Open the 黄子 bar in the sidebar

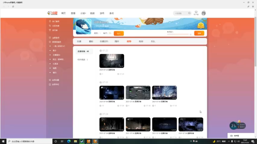[x=54, y=51]
